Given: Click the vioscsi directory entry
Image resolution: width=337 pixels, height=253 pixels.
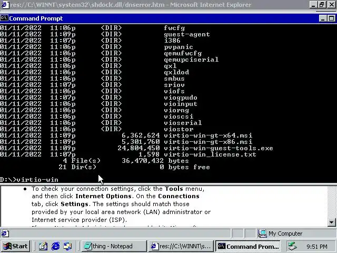Looking at the screenshot, I should pyautogui.click(x=179, y=116).
